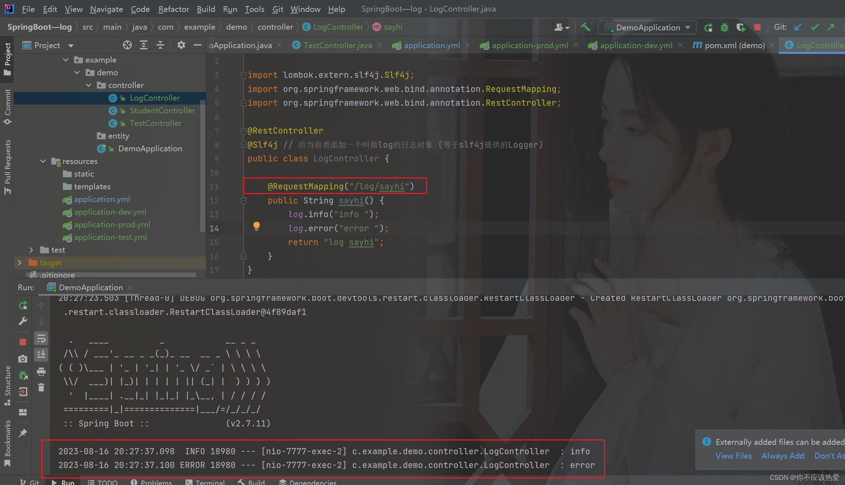Rerun DemoApplication in Run panel

click(23, 305)
